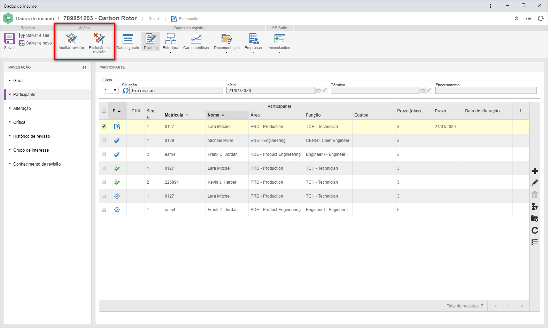Open the Nome column sort arrow

tap(223, 115)
